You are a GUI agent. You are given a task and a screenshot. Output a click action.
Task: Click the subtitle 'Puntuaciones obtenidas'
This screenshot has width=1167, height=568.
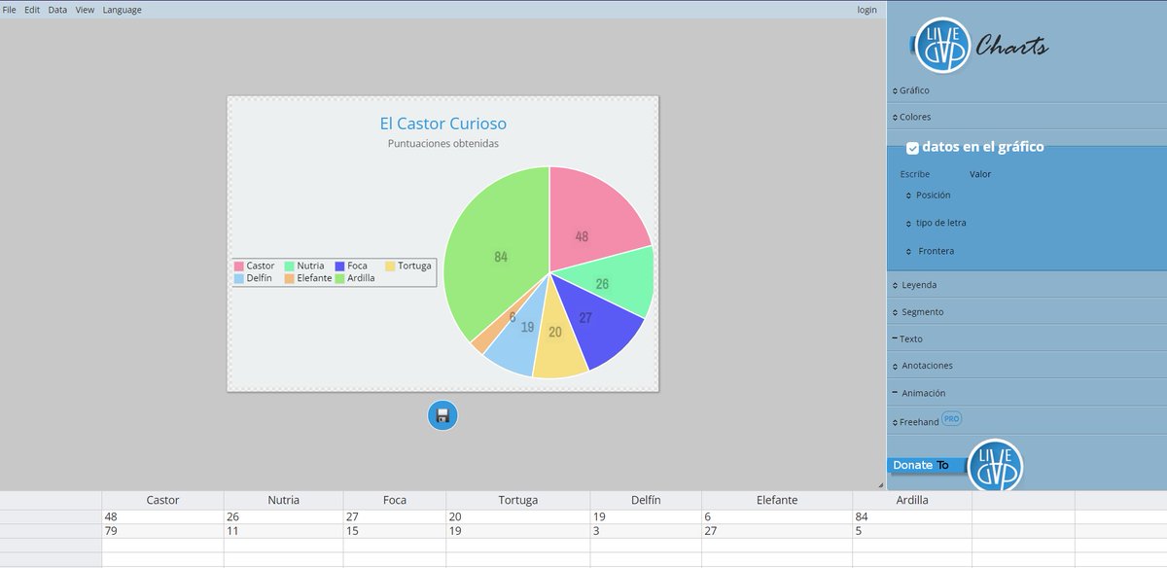click(x=442, y=143)
